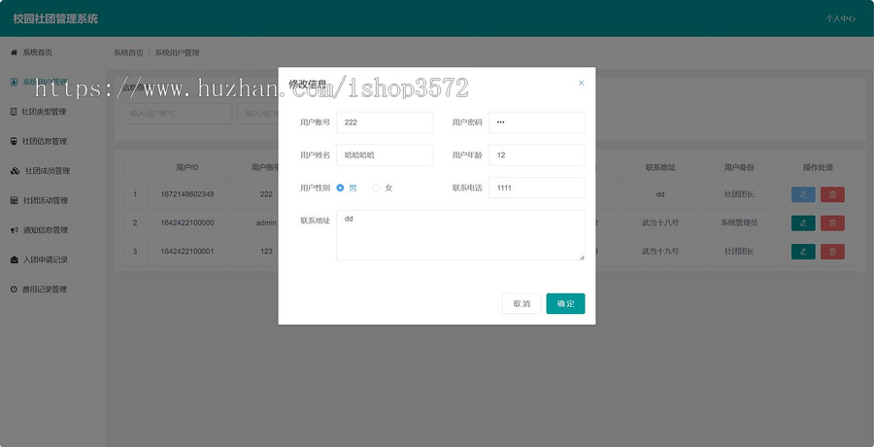Image resolution: width=874 pixels, height=447 pixels.
Task: Click the 联系地址 column header
Action: point(660,167)
